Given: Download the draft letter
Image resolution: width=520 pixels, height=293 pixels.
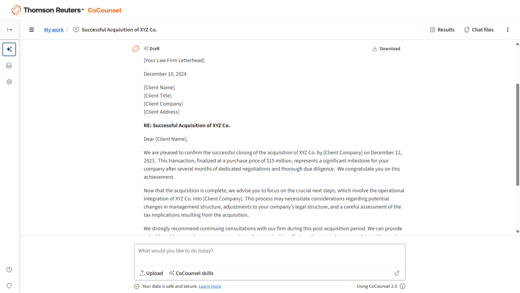Looking at the screenshot, I should (386, 49).
